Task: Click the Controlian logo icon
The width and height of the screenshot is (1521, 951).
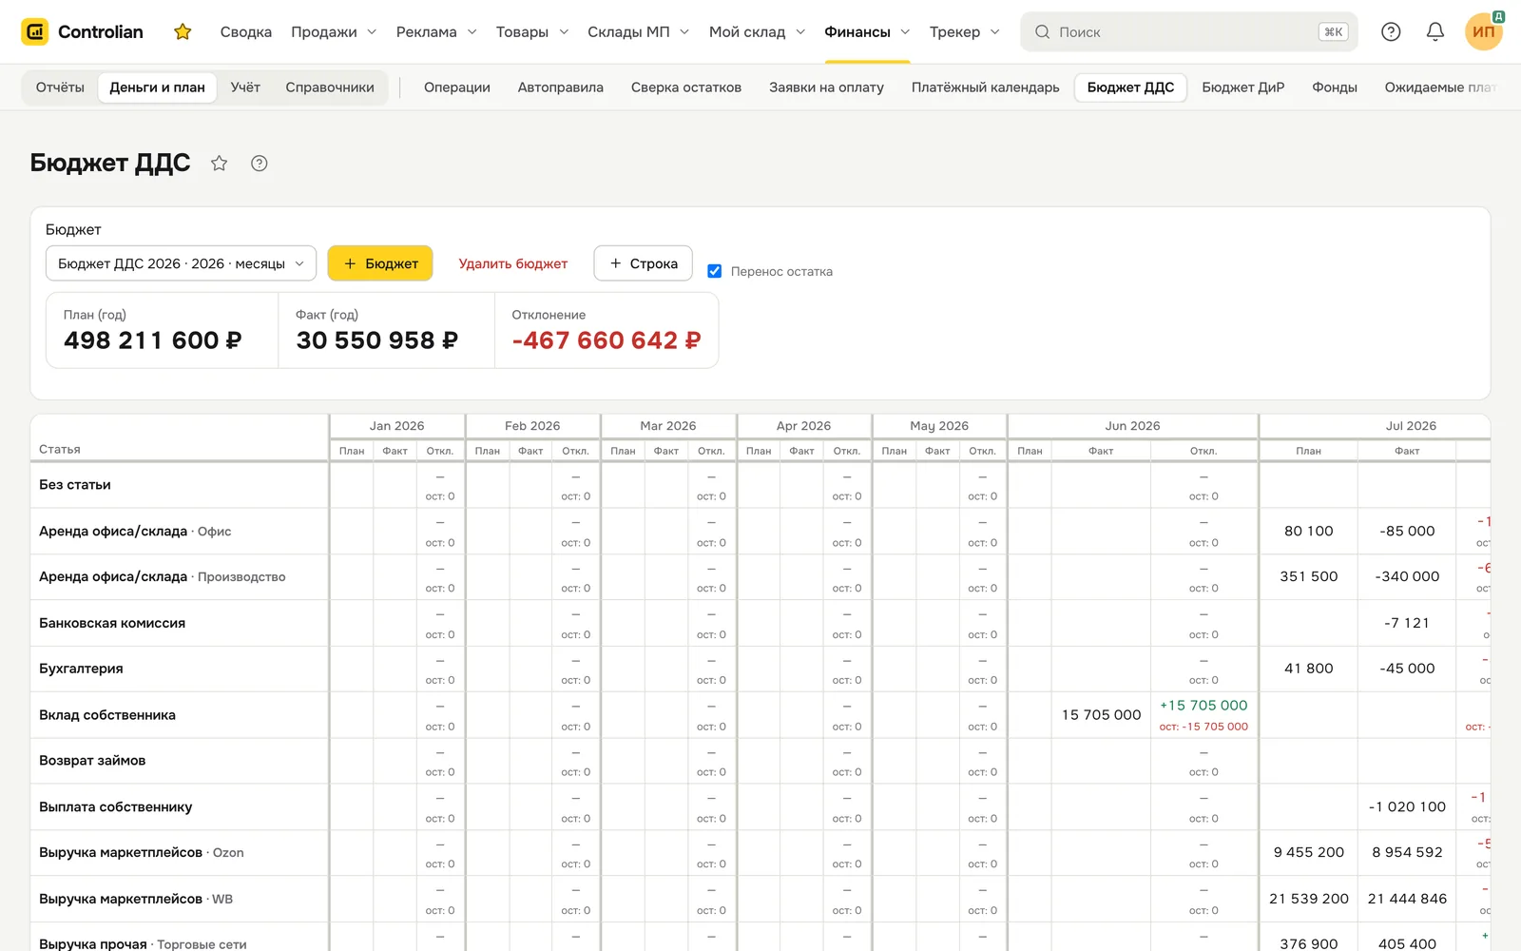Action: [35, 31]
